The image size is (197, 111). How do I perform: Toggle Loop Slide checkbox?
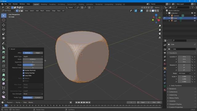pos(23,76)
